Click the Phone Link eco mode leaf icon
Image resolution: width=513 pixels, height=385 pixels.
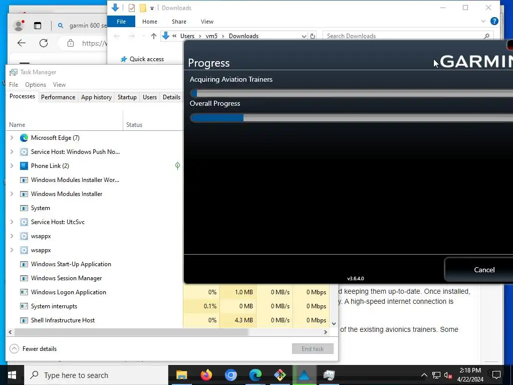[177, 165]
